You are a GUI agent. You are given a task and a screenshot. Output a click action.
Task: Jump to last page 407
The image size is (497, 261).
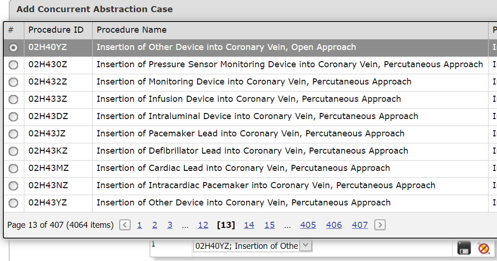(x=359, y=225)
